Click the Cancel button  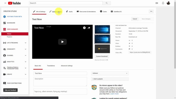[x=135, y=19]
